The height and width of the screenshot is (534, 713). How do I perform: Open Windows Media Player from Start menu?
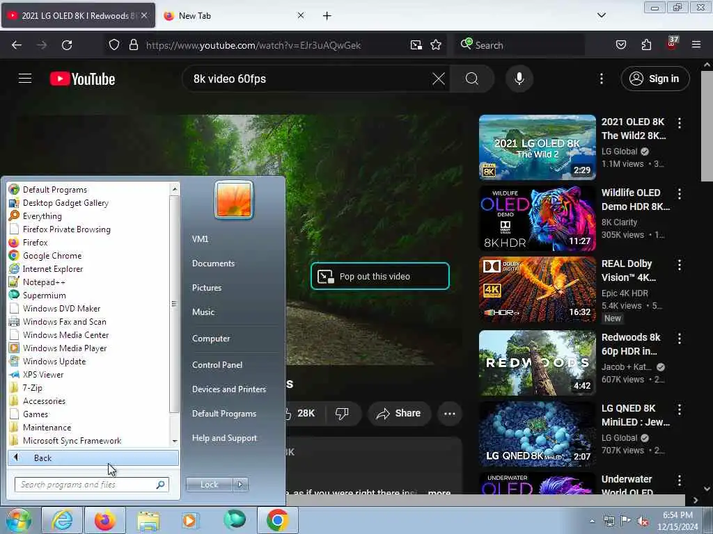pyautogui.click(x=89, y=348)
